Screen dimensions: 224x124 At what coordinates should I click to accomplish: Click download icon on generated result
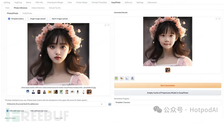[x=216, y=19]
